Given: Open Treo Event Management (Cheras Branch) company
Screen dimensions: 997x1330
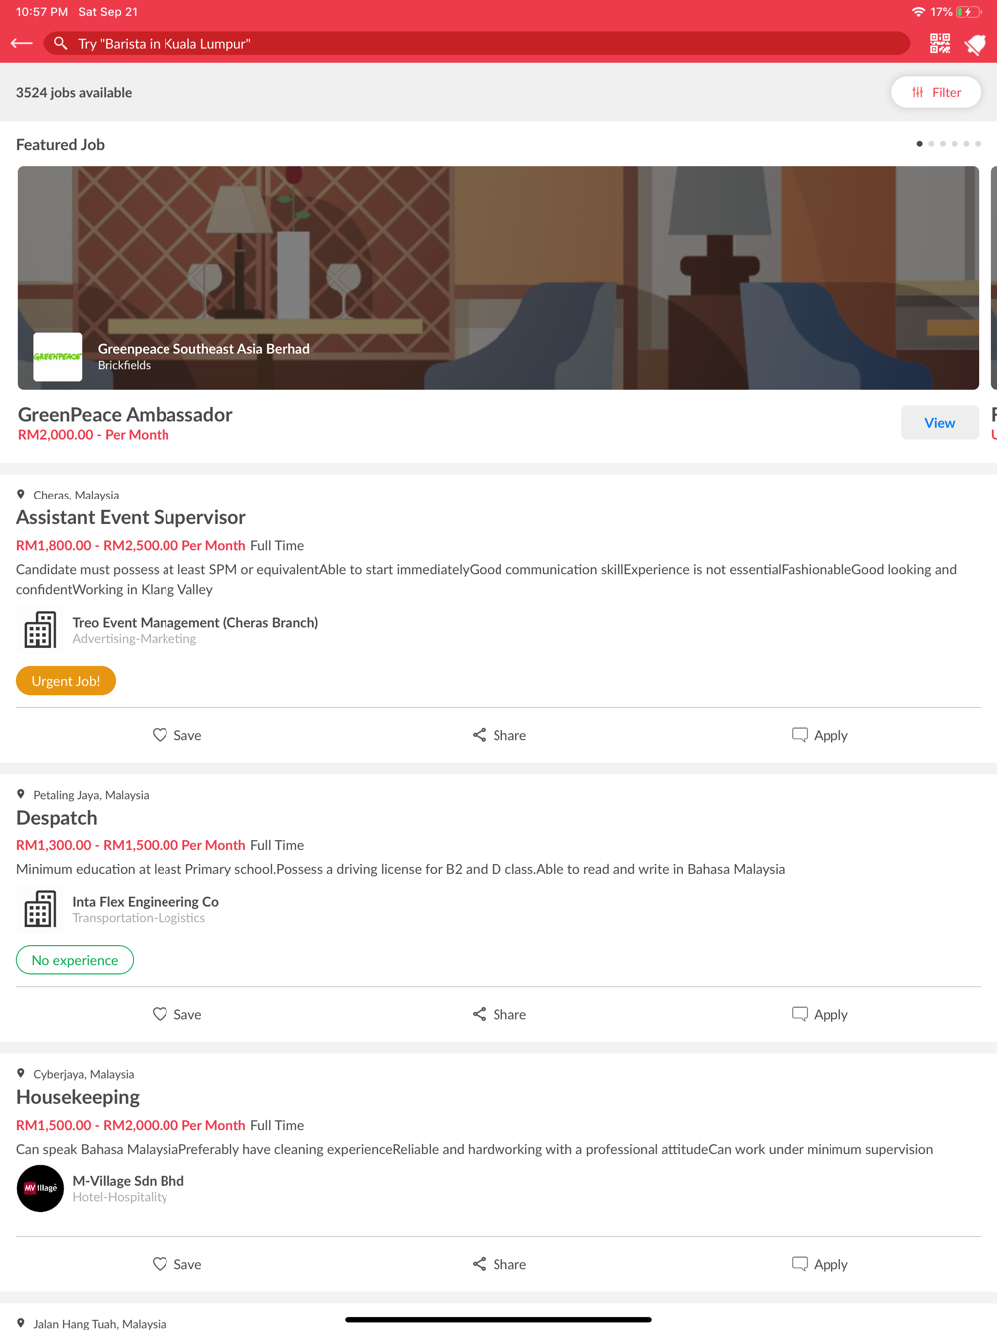Looking at the screenshot, I should click(x=195, y=622).
